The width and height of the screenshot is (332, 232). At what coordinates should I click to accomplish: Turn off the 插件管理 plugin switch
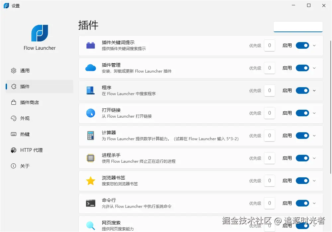coord(302,68)
